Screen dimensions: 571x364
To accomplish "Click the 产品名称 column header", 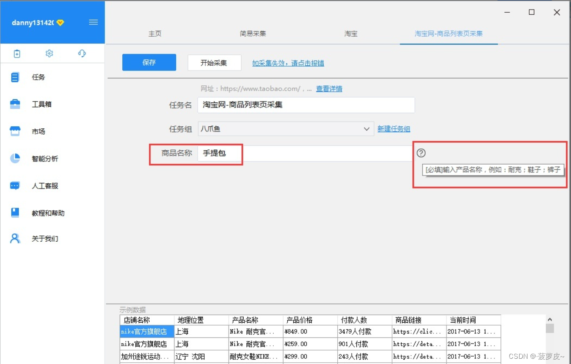I will pyautogui.click(x=256, y=320).
